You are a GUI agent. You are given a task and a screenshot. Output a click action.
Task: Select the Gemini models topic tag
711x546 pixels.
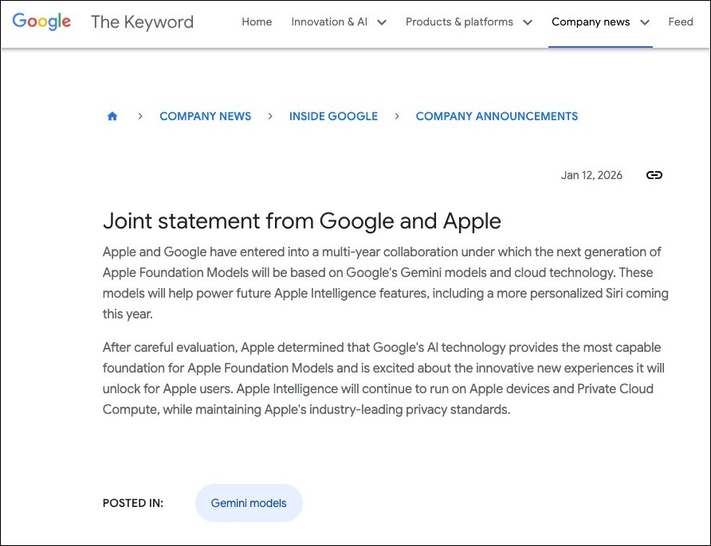(249, 503)
